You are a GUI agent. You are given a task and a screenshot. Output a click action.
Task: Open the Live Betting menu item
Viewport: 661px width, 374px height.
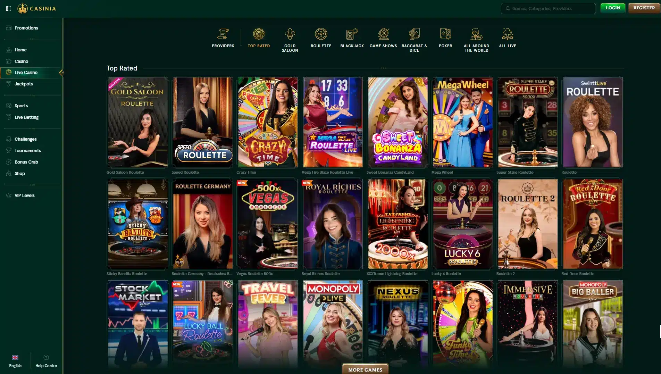click(x=26, y=117)
